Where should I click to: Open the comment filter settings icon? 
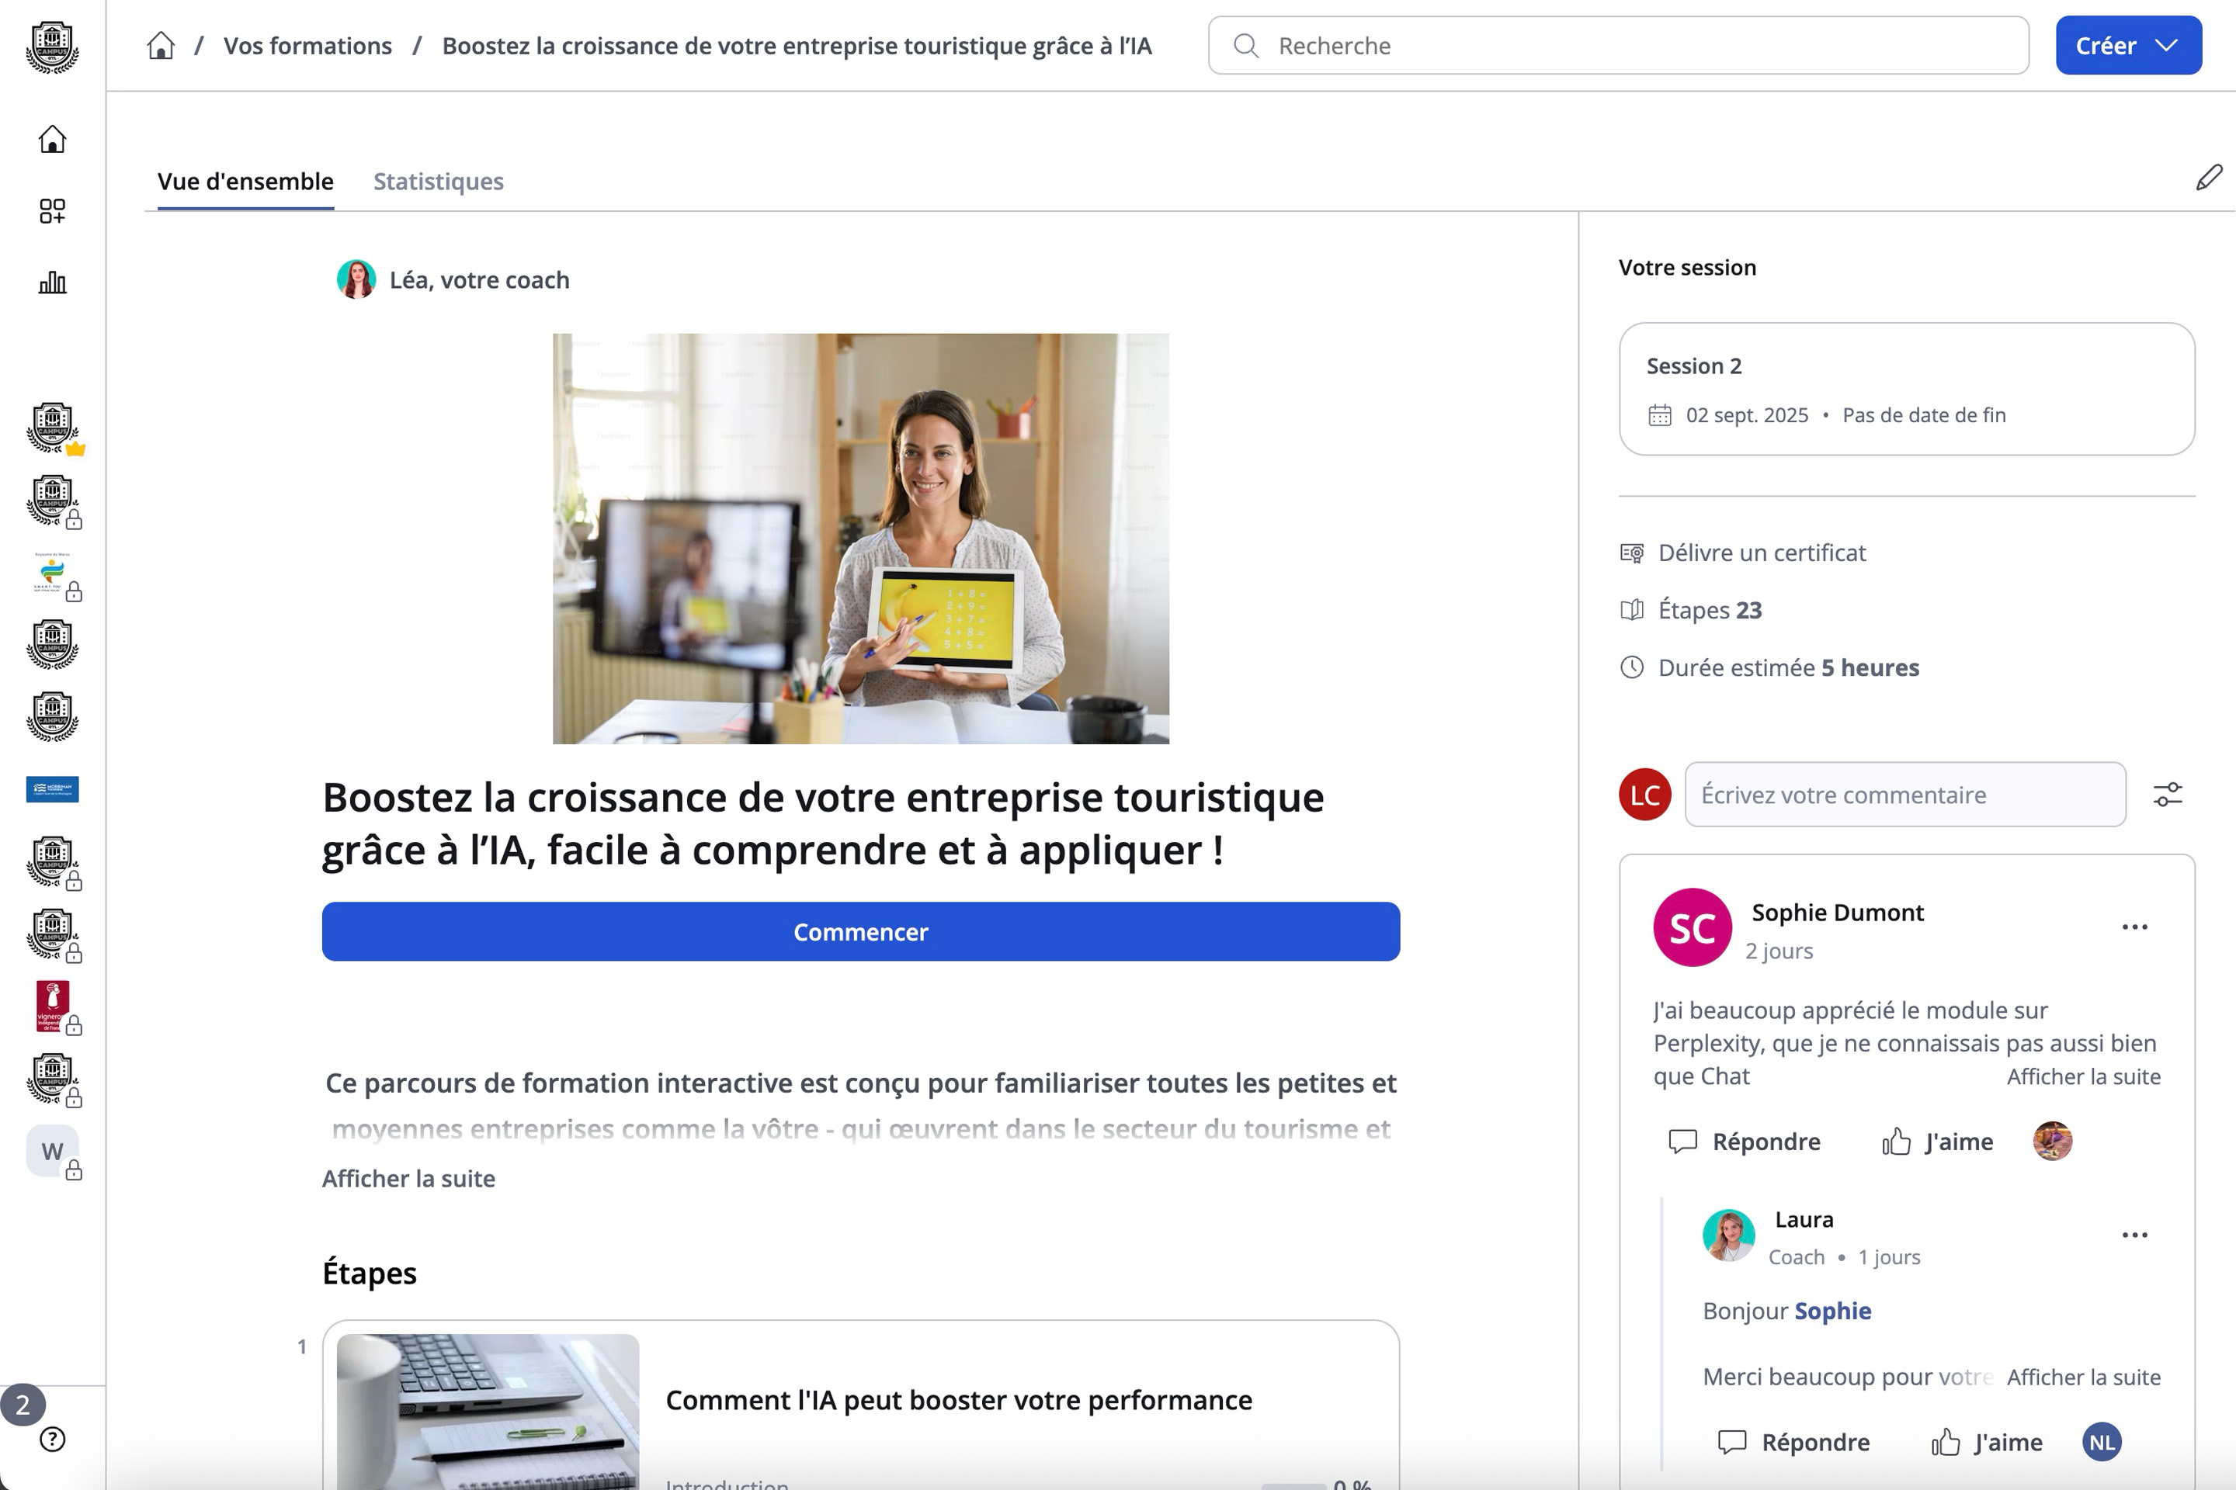point(2168,795)
